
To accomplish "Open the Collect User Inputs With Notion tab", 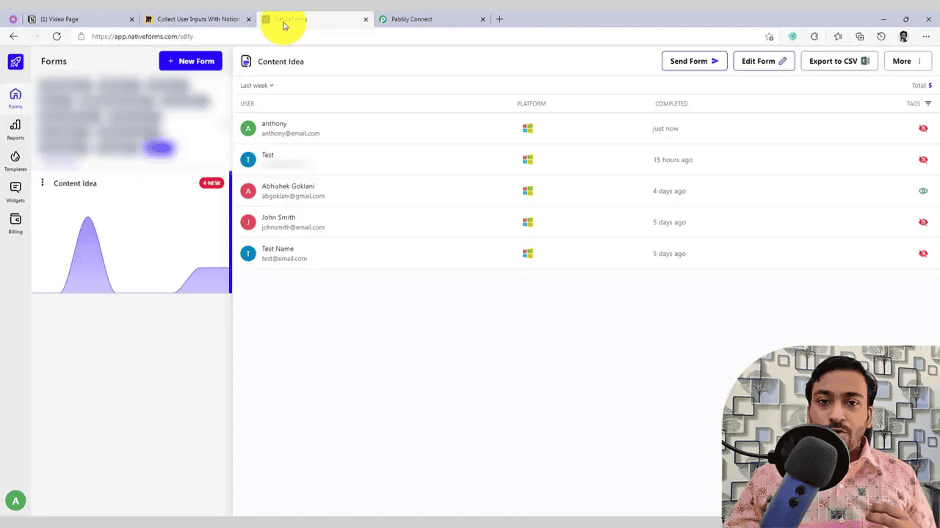I will [x=197, y=19].
